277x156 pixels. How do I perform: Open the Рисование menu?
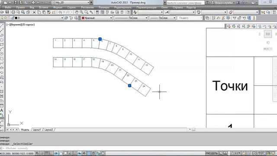point(87,7)
